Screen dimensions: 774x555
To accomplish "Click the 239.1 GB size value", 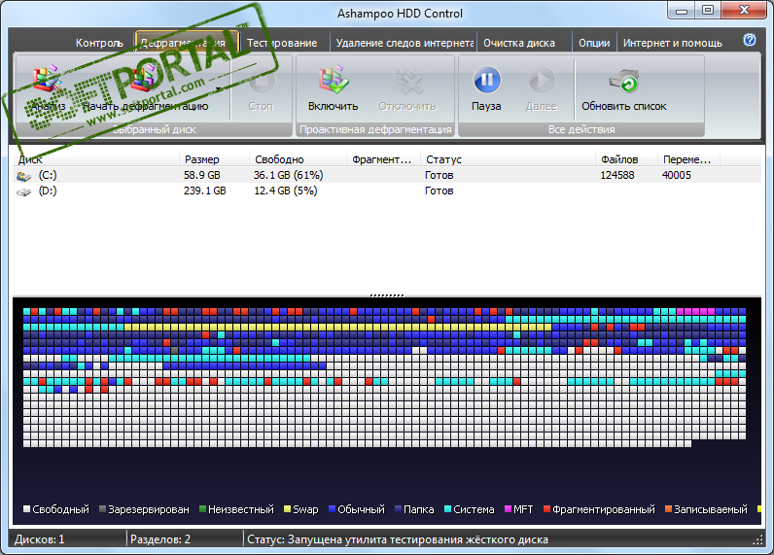I will tap(205, 191).
